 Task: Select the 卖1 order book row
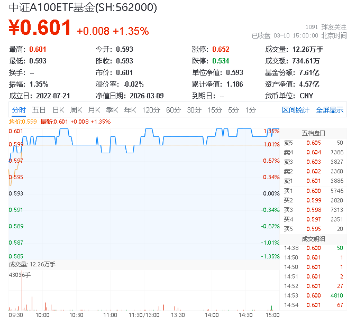pos(313,181)
